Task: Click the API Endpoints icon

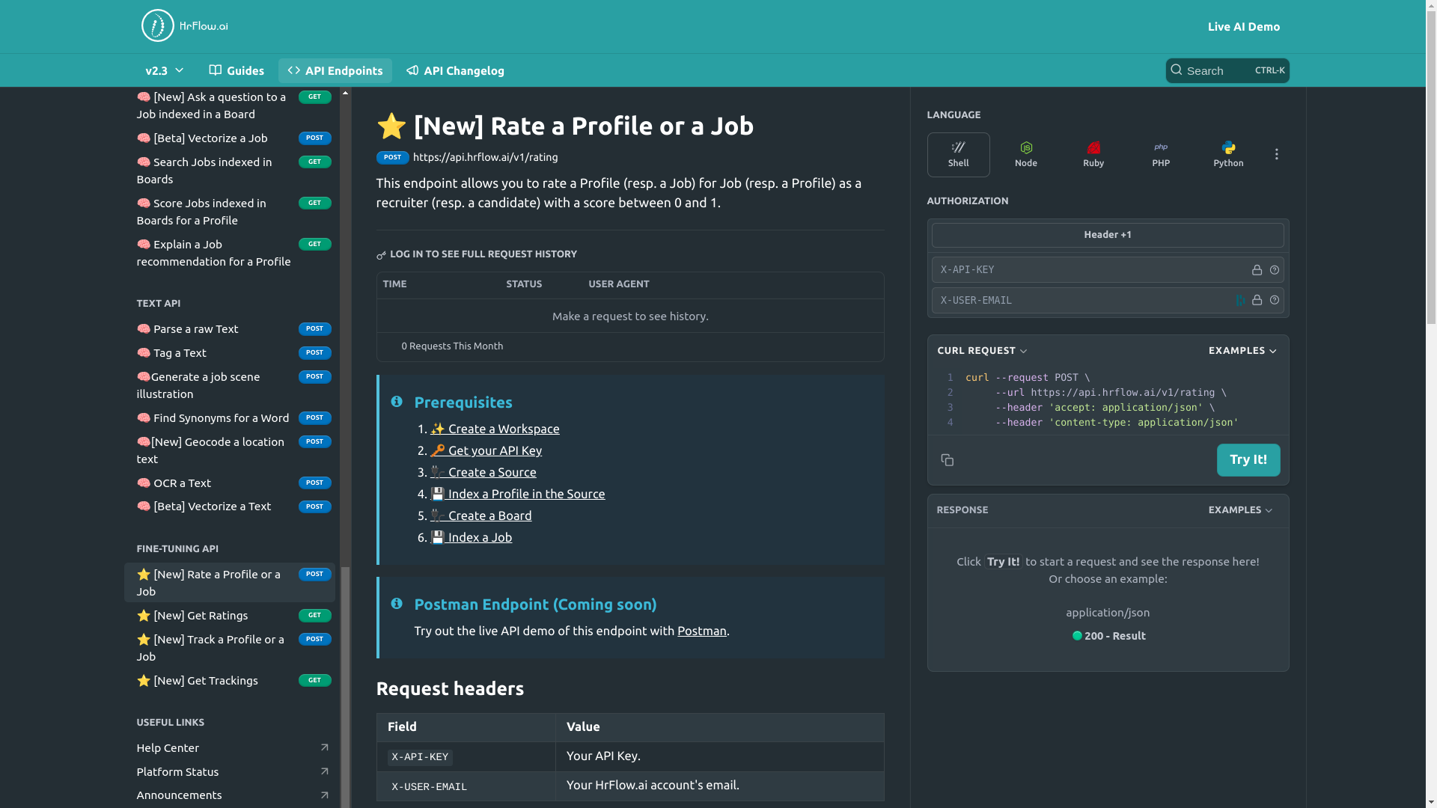Action: [294, 70]
